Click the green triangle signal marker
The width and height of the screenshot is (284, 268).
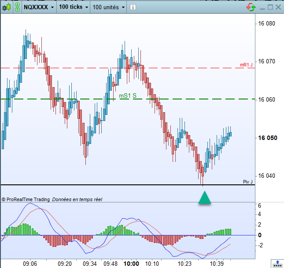click(205, 198)
